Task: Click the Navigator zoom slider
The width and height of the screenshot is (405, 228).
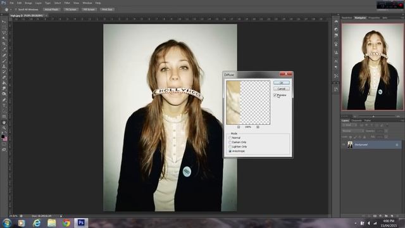Action: pos(373,117)
